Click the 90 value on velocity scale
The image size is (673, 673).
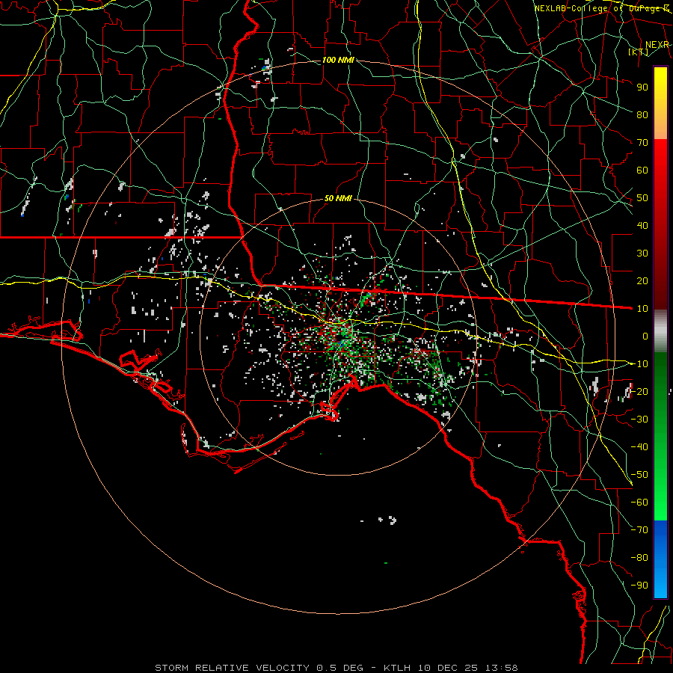(642, 87)
